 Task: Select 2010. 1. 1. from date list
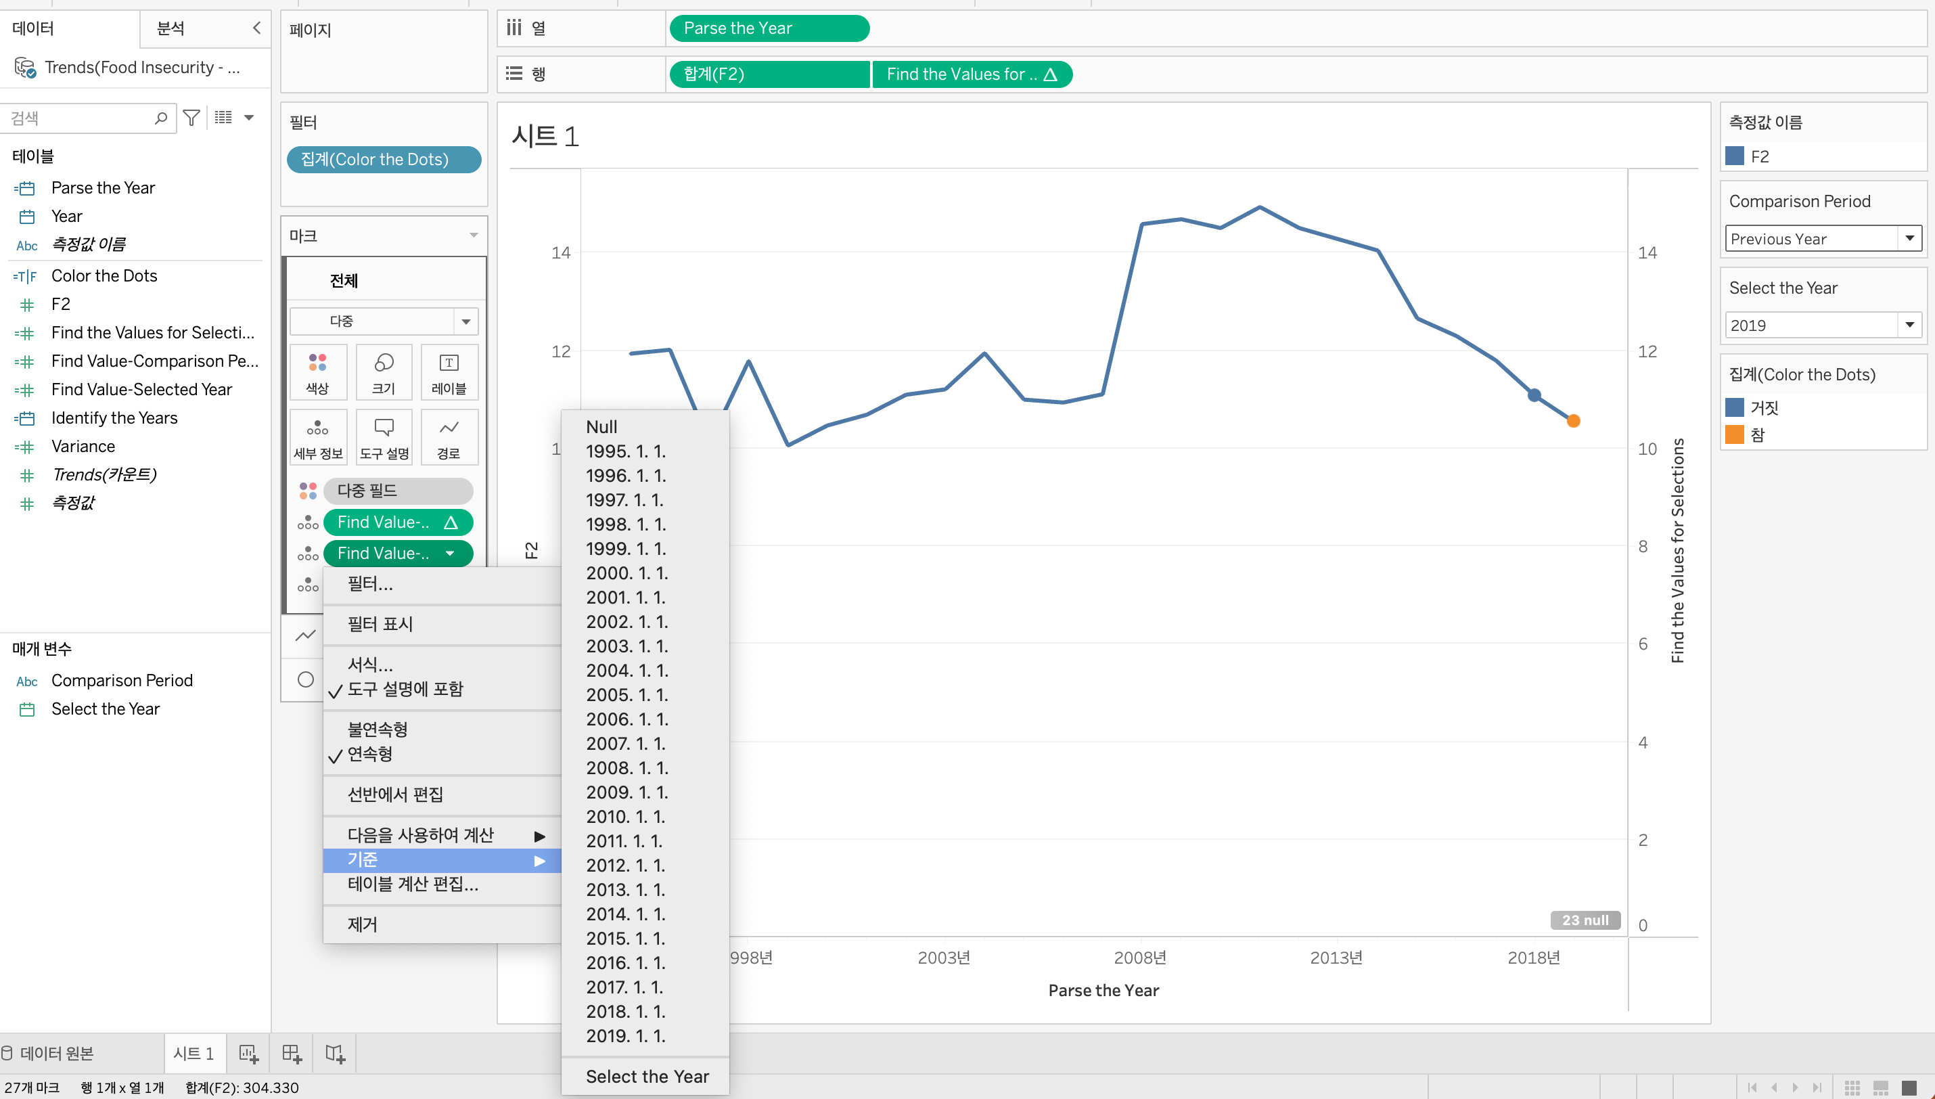click(645, 817)
